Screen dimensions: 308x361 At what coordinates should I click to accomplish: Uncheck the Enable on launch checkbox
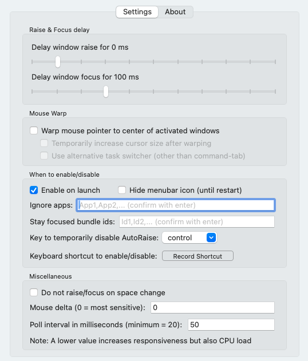coord(34,190)
